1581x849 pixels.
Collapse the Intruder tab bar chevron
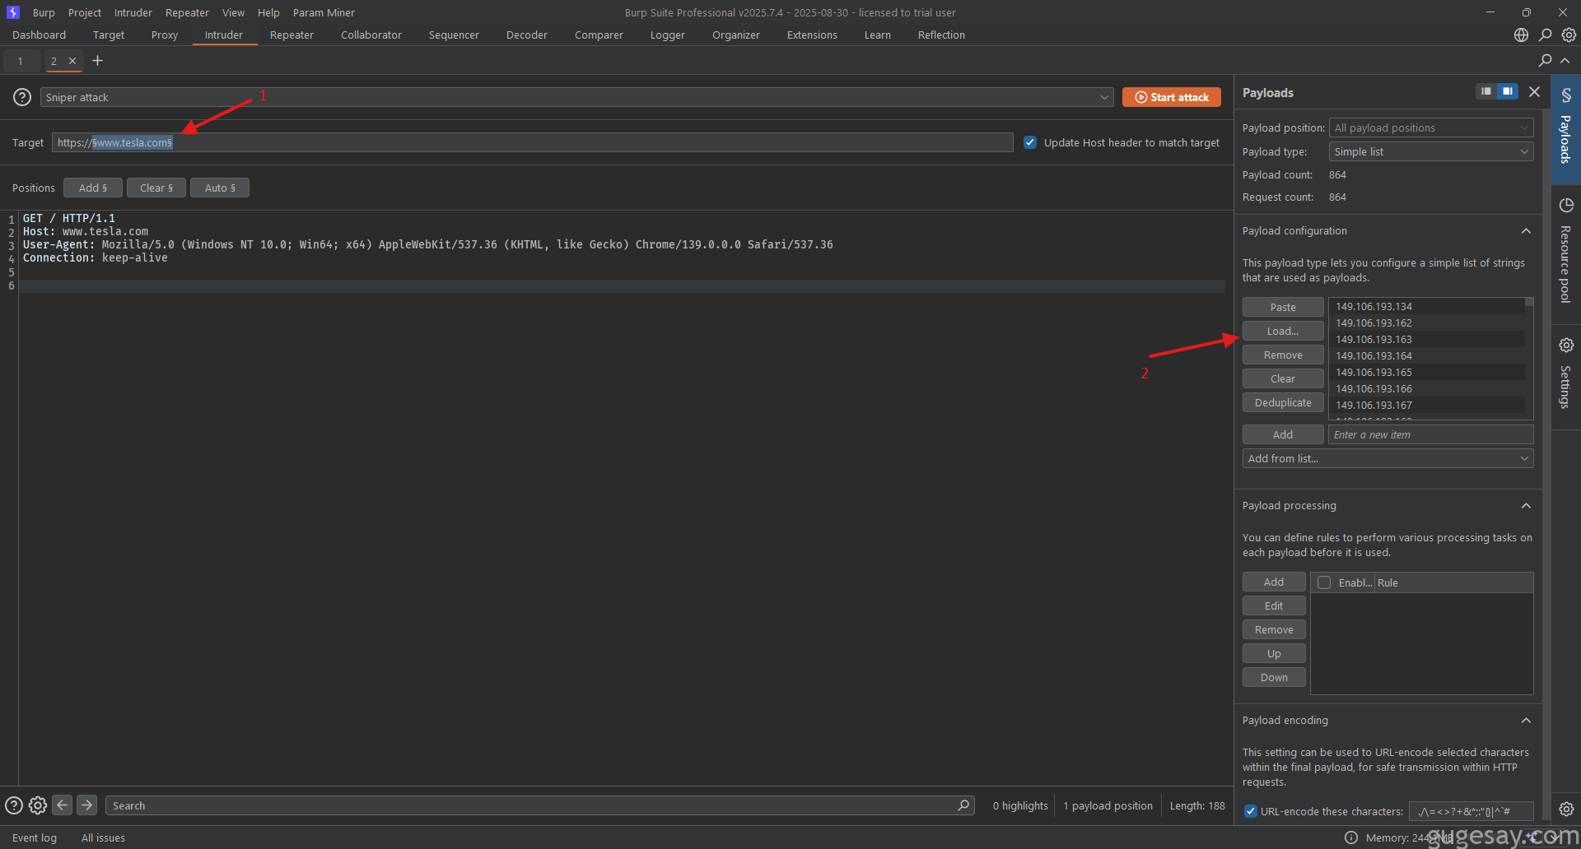[x=1565, y=61]
